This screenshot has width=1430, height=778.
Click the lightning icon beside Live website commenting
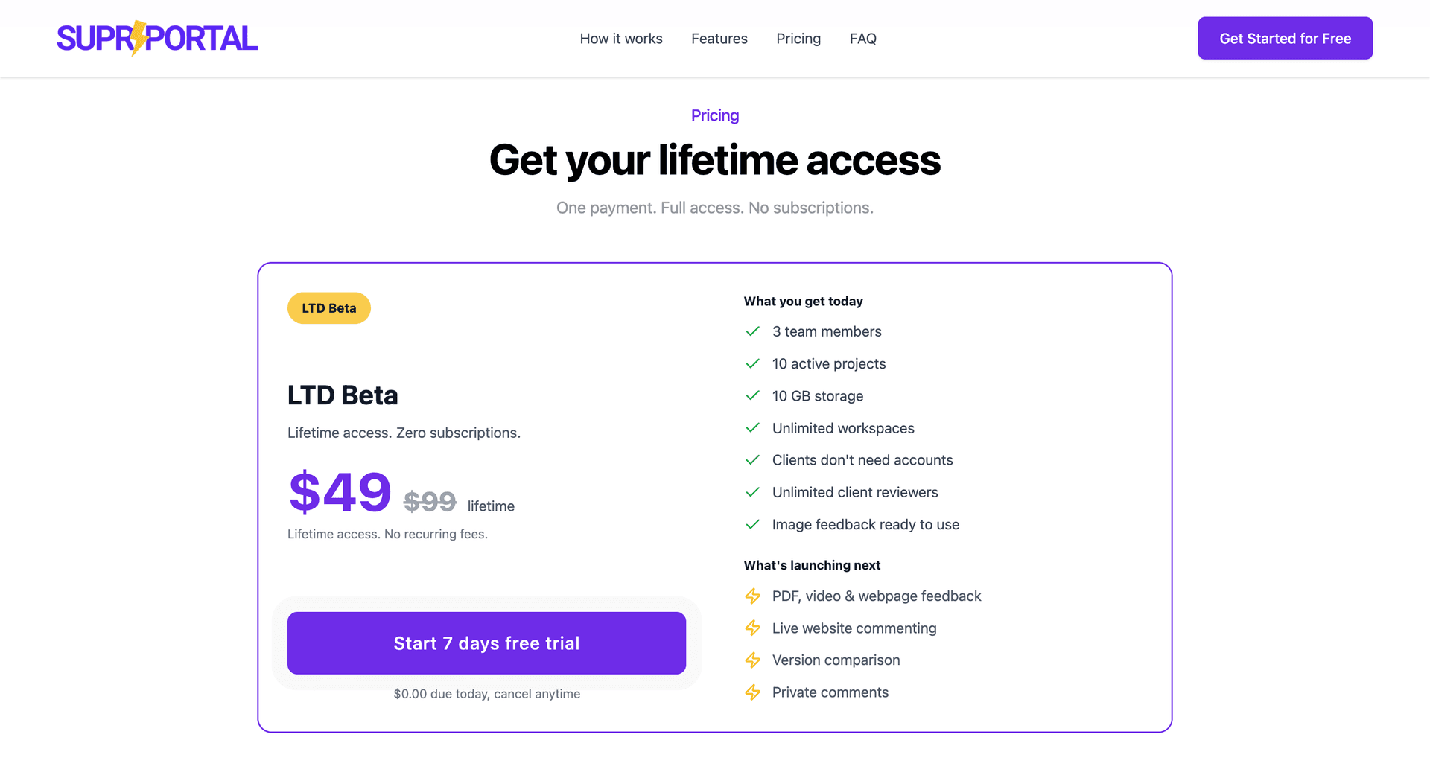[x=752, y=628]
